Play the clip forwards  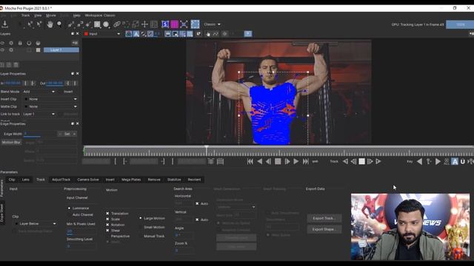296,162
